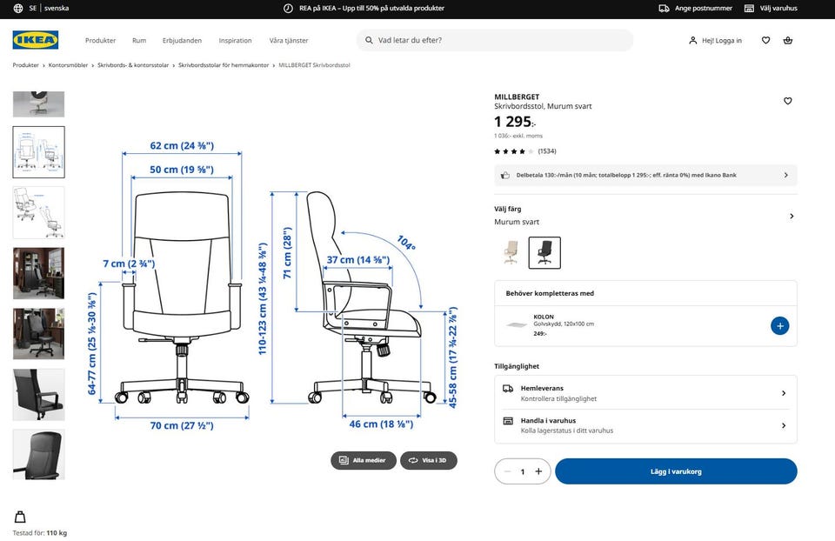Click the IKEA logo

tap(36, 40)
